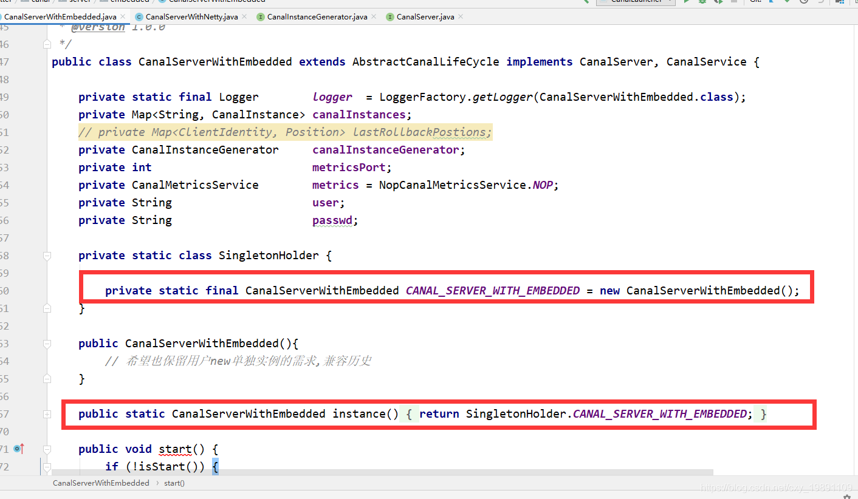The image size is (858, 499).
Task: Click the 'canalInstanceGenerator' field name
Action: [x=386, y=150]
